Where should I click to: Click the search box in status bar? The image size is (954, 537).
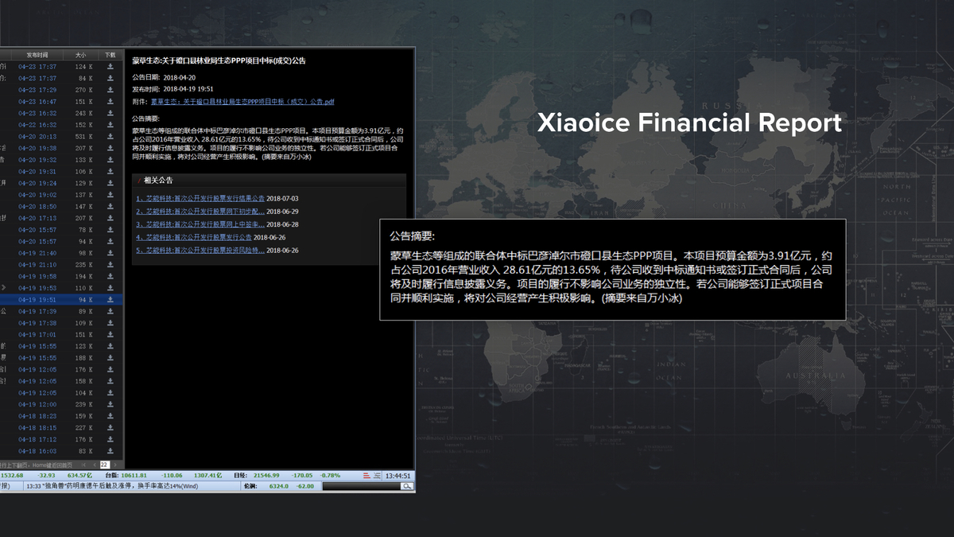tap(362, 485)
